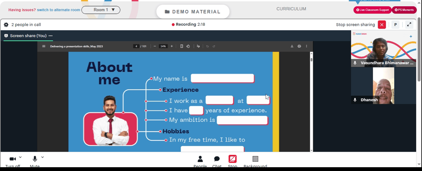Click the My name is blank field
This screenshot has height=171, width=422.
coord(222,78)
